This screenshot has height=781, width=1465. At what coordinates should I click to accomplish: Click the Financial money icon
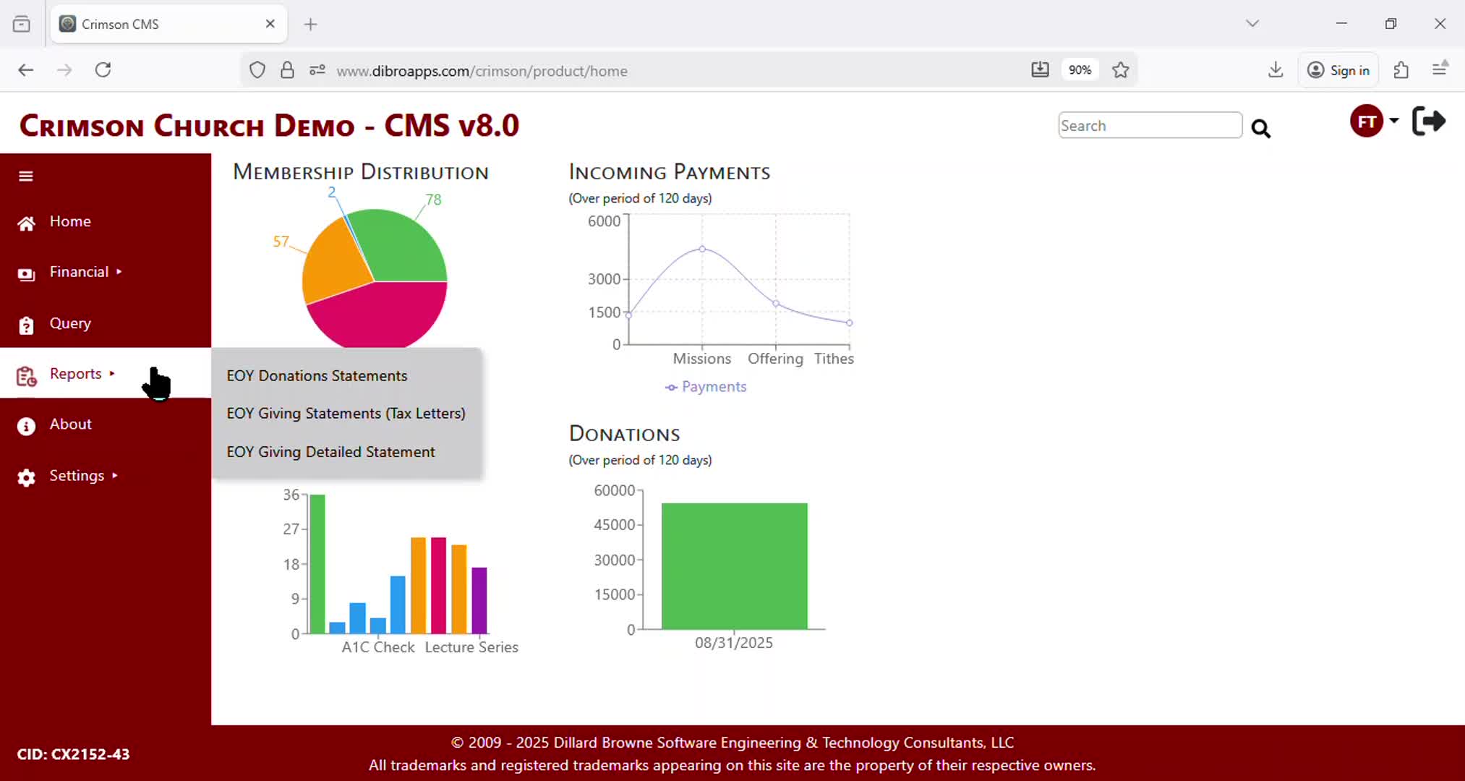(26, 274)
